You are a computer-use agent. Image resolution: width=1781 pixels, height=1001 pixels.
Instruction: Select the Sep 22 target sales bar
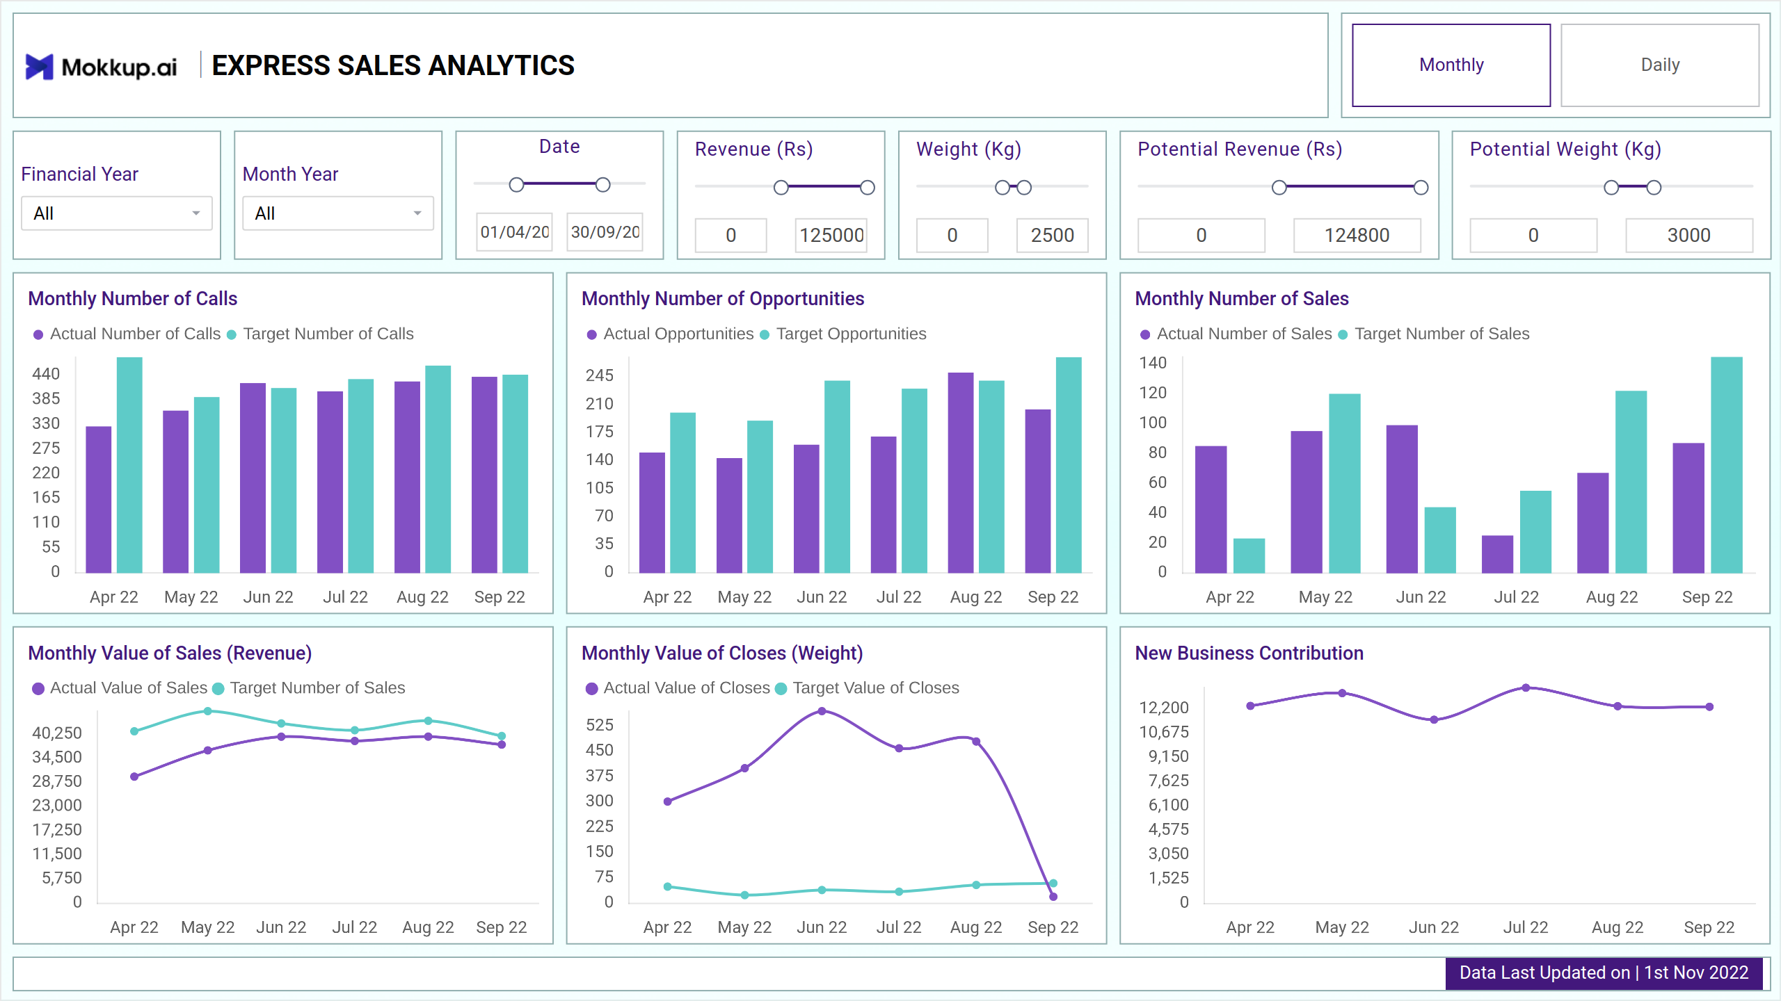1727,465
